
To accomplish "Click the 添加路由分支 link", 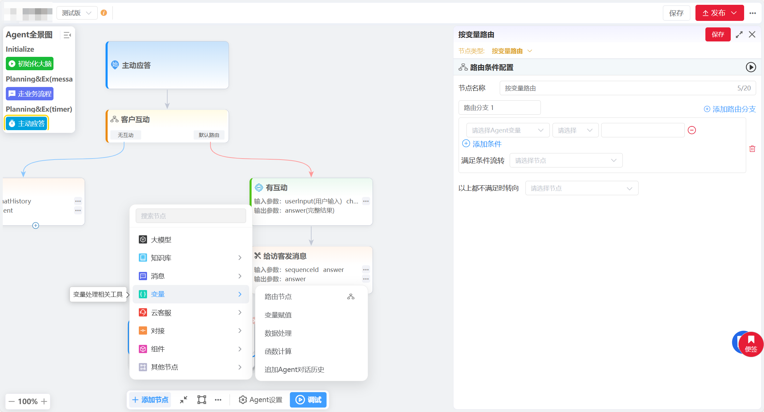I will (730, 109).
